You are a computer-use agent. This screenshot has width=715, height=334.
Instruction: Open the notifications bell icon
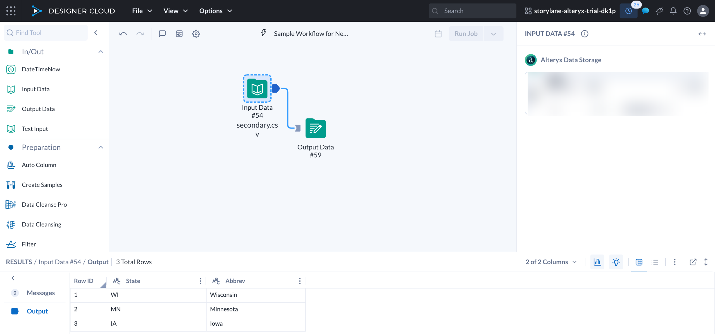673,11
